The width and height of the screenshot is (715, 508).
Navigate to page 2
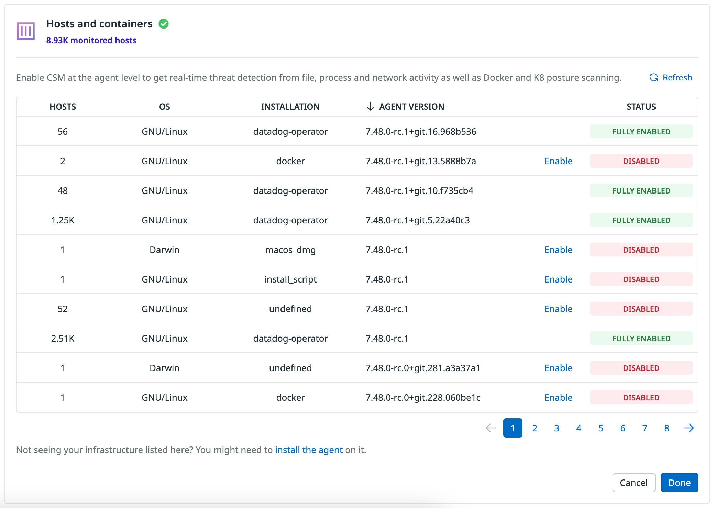(535, 428)
